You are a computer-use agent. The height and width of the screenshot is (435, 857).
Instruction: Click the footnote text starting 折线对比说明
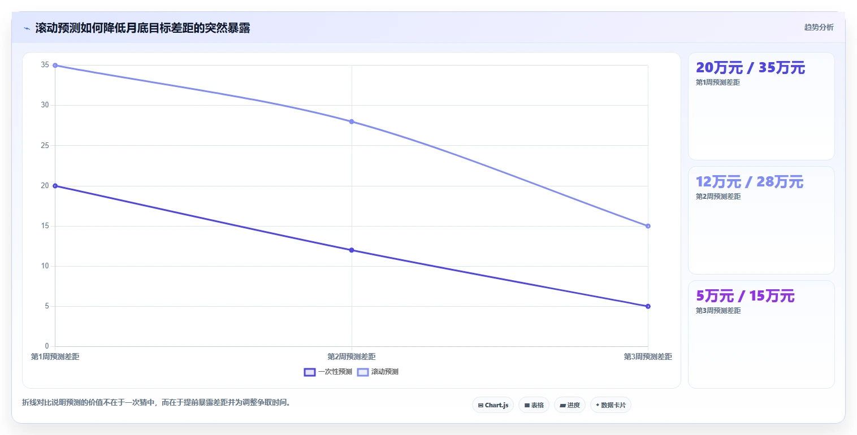[x=156, y=403]
